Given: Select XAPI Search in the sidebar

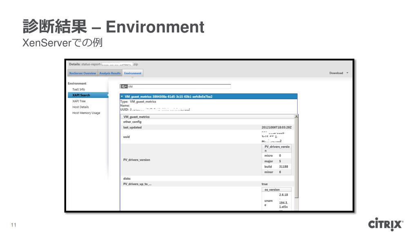Looking at the screenshot, I should pos(88,95).
